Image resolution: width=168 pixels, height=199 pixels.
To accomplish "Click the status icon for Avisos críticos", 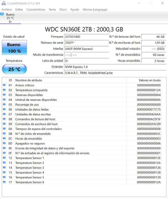I will click(4, 85).
